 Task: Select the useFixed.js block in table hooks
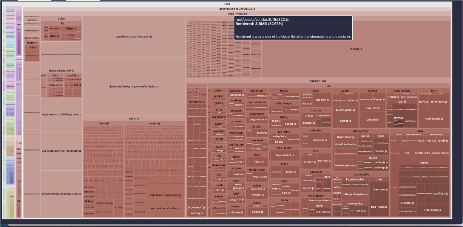point(440,193)
